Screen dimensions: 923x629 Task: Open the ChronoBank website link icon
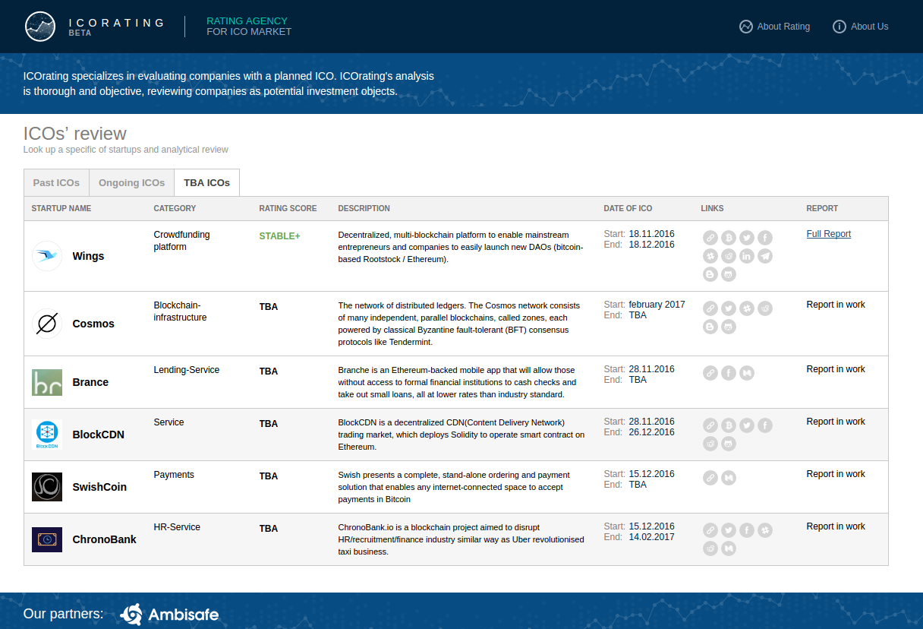point(710,530)
